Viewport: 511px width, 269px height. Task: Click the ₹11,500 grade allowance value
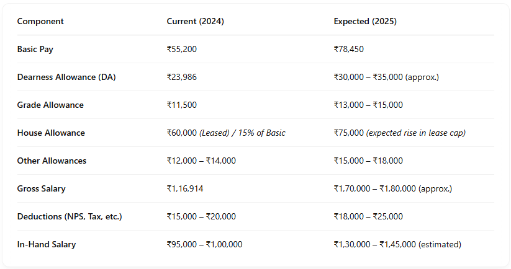[x=182, y=105]
